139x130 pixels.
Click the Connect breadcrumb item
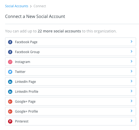40,6
